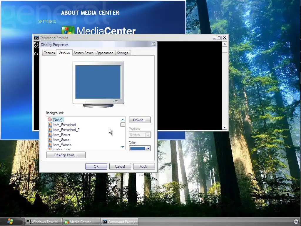Choose the Aero_Grass background
The image size is (301, 226).
point(61,140)
